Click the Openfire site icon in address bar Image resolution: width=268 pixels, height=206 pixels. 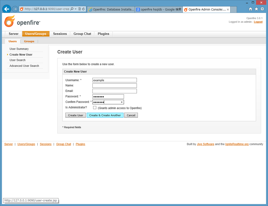22,9
